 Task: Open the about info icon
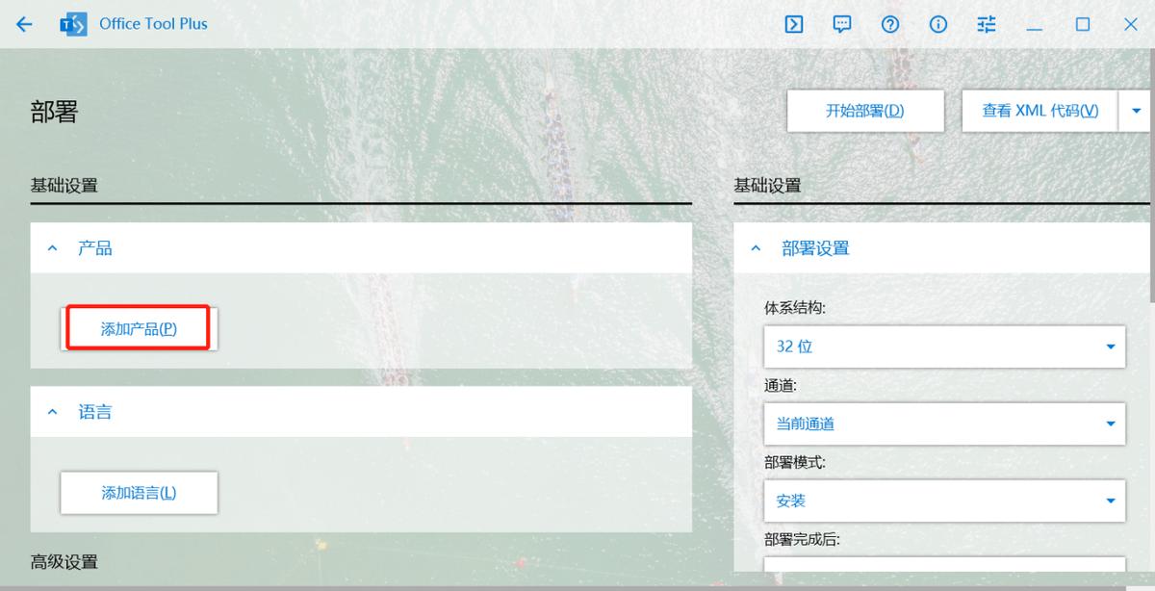pyautogui.click(x=937, y=24)
